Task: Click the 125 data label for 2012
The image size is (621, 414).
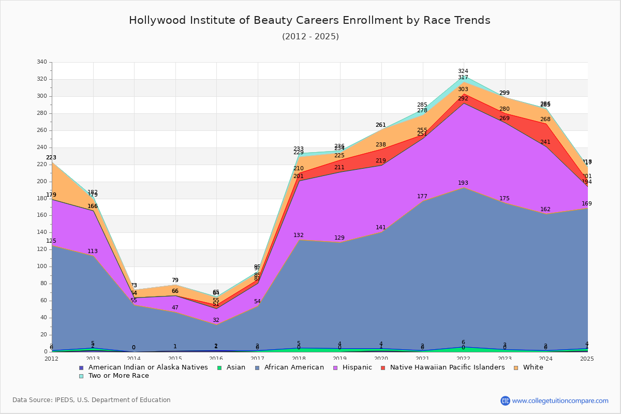Action: [x=51, y=241]
